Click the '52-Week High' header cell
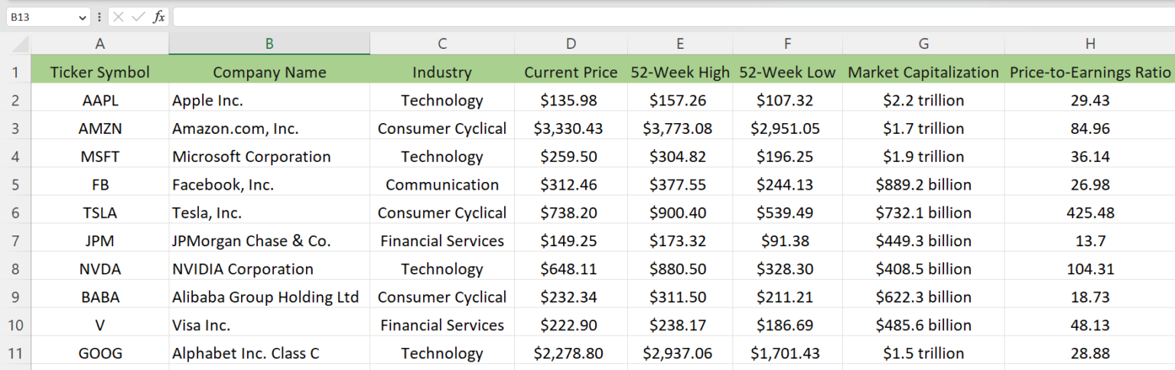 [680, 73]
